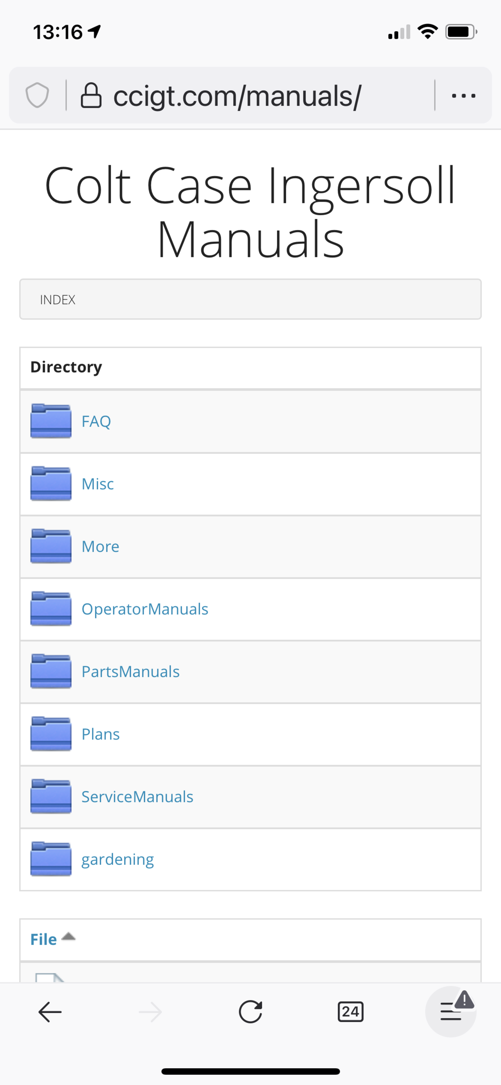Toggle the sort arrow next to File

coord(68,937)
